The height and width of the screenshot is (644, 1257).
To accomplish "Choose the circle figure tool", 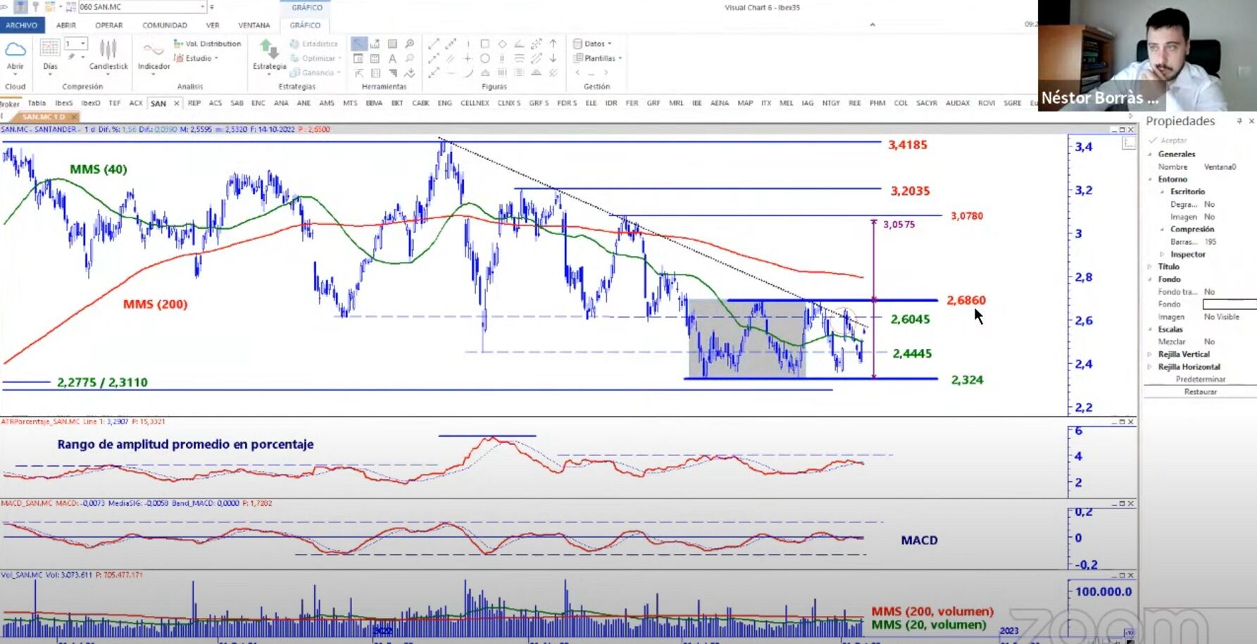I will click(x=484, y=58).
